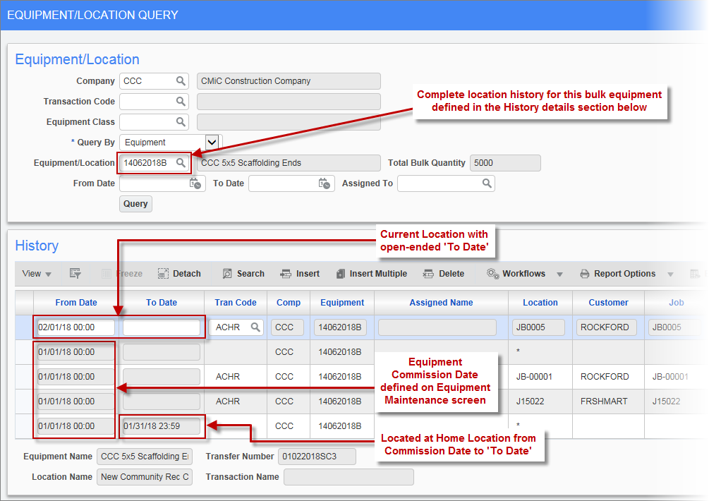709x501 pixels.
Task: Open the From Date calendar picker
Action: (x=196, y=183)
